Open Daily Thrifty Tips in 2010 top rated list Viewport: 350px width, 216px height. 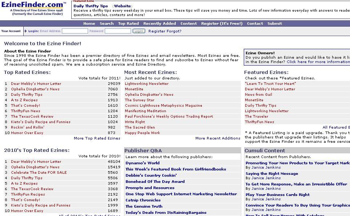pyautogui.click(x=27, y=178)
